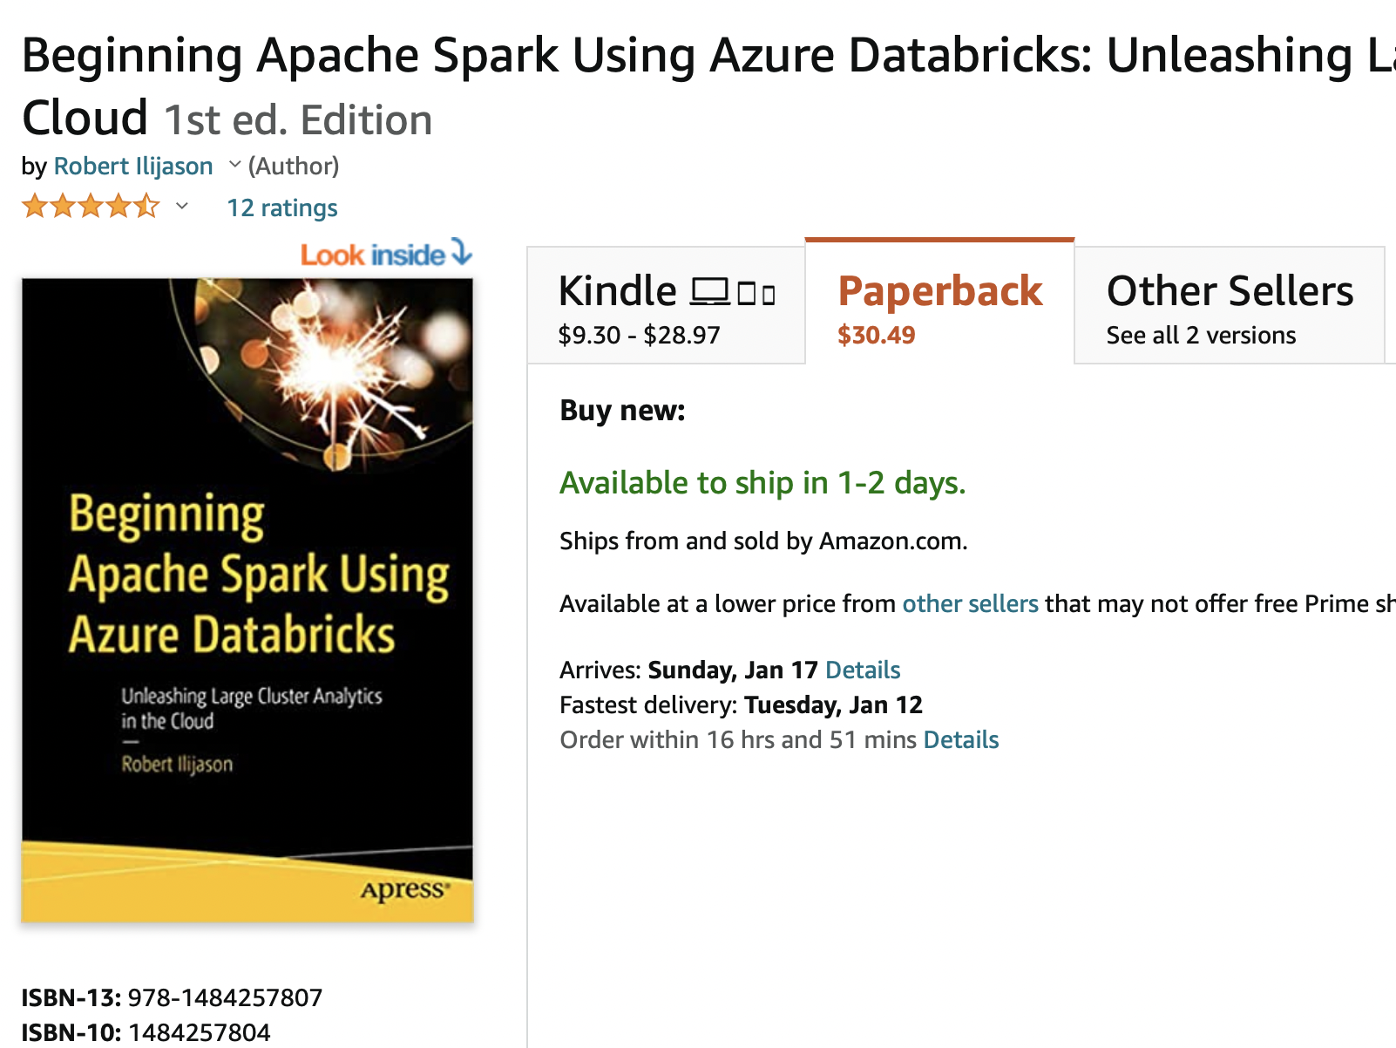Image resolution: width=1396 pixels, height=1048 pixels.
Task: Open Robert Ilijason author link
Action: click(x=133, y=166)
